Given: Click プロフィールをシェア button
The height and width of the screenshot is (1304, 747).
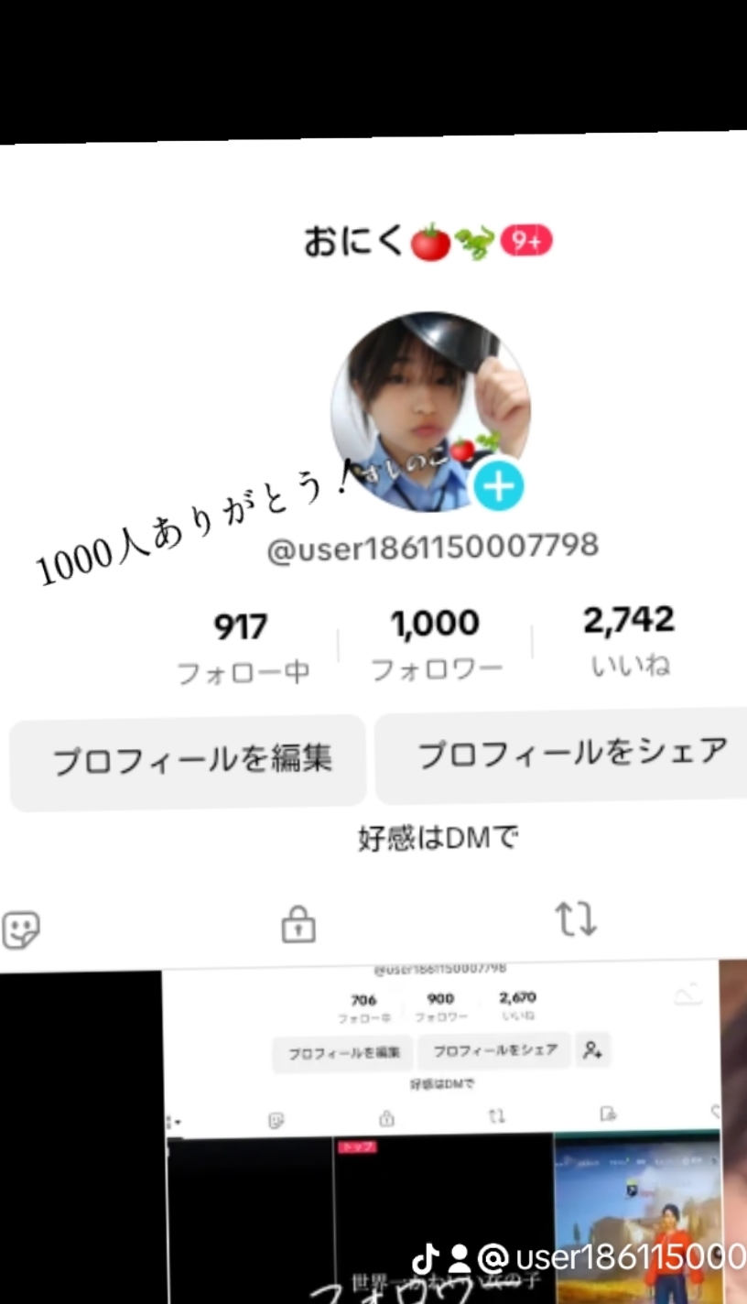Looking at the screenshot, I should (561, 755).
